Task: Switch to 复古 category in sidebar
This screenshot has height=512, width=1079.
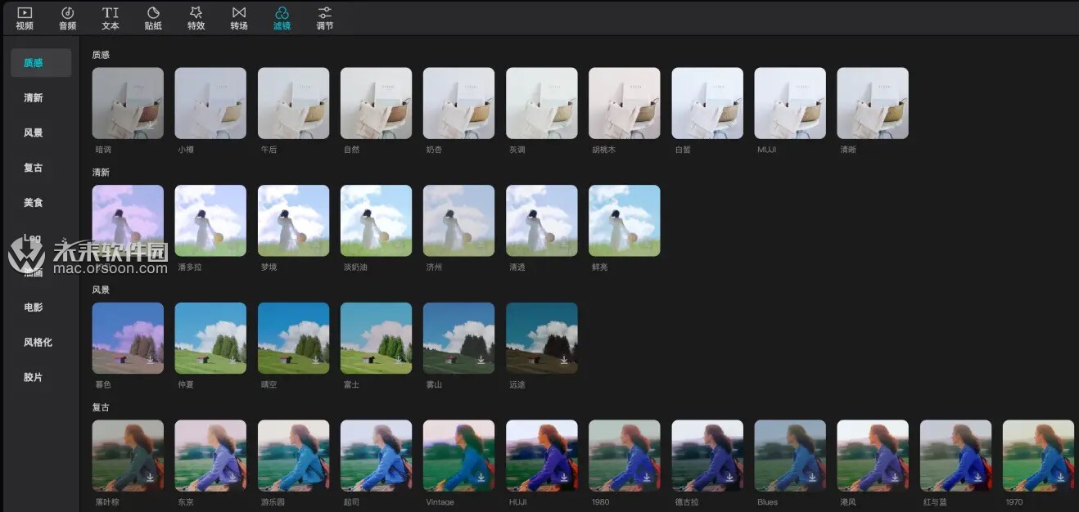Action: click(34, 168)
